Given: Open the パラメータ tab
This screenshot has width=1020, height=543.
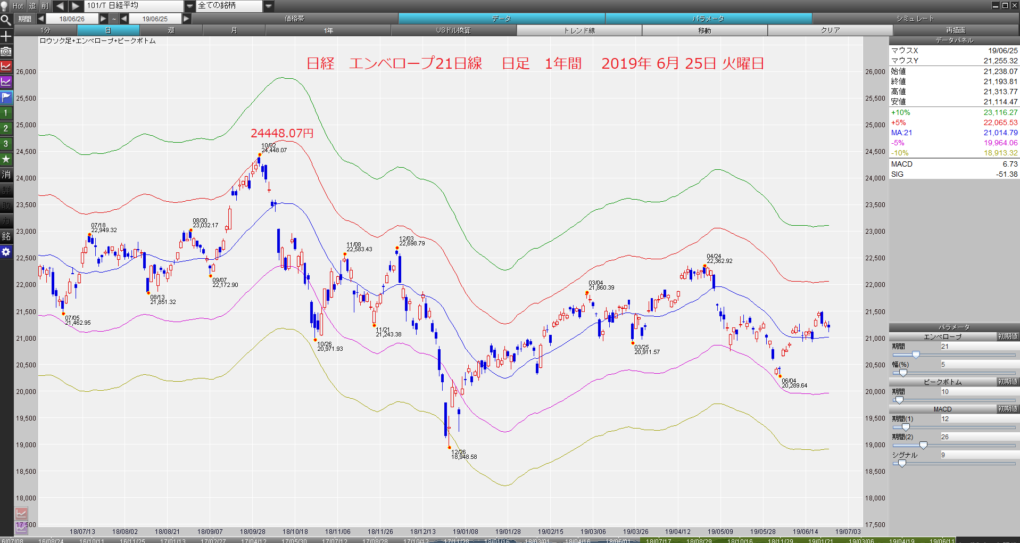Looking at the screenshot, I should coord(708,19).
